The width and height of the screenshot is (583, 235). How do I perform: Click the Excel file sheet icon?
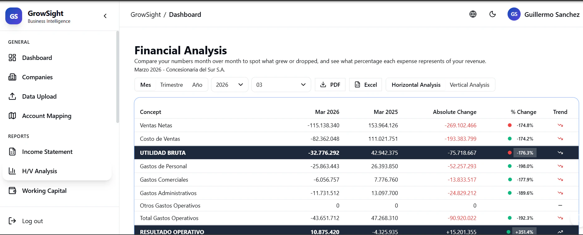tap(358, 85)
